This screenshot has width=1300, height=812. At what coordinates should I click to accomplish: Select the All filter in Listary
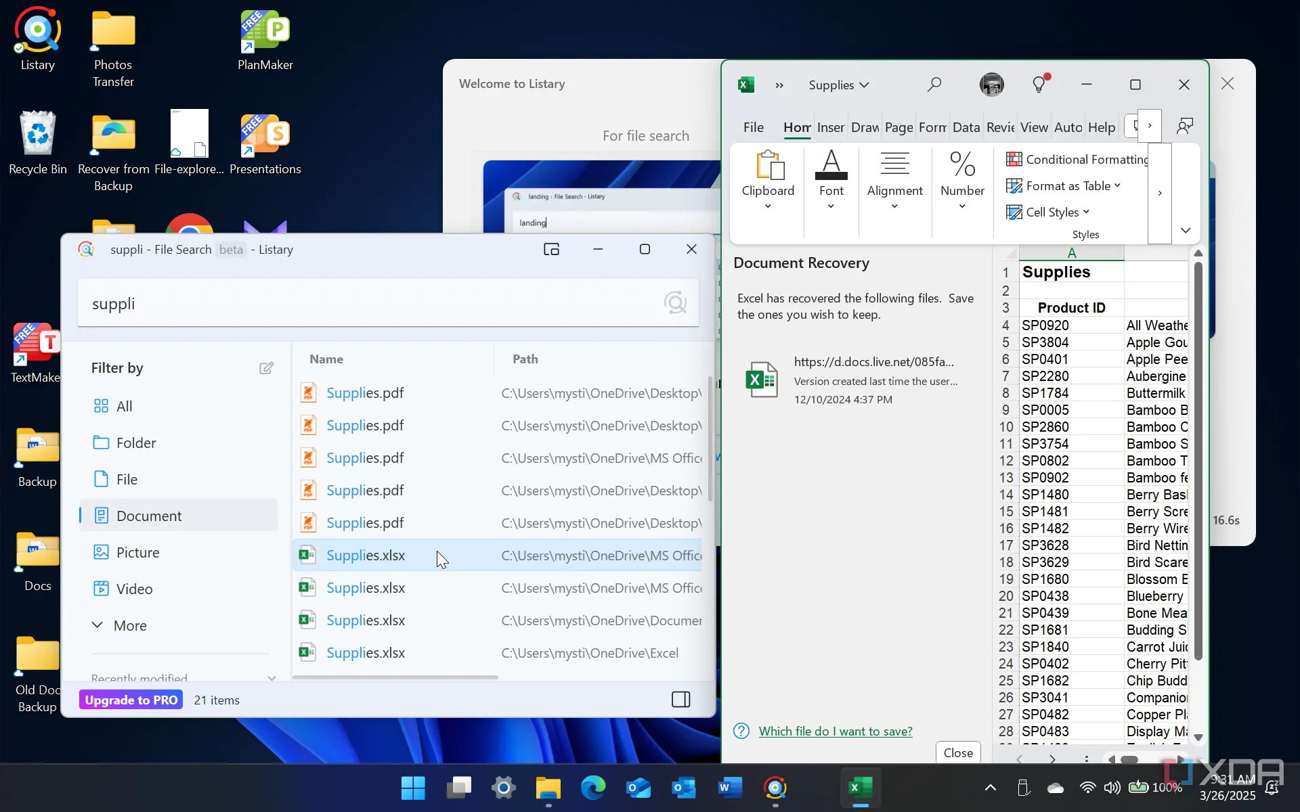179,406
